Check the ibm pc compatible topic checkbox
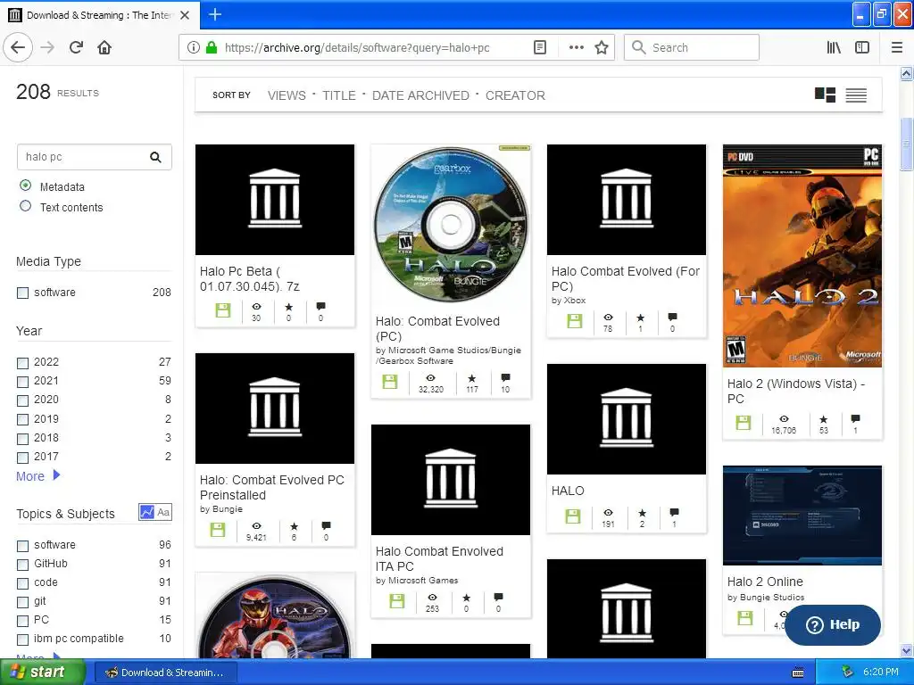914x685 pixels. point(22,640)
